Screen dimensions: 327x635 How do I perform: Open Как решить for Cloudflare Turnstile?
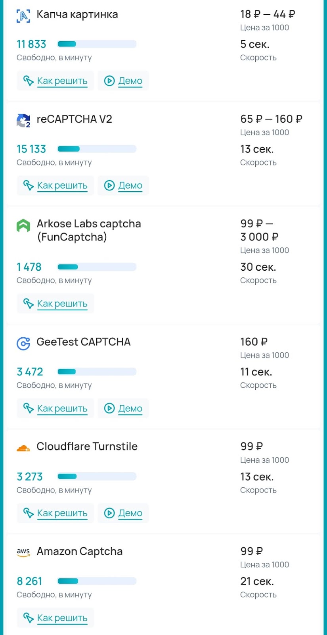(55, 513)
